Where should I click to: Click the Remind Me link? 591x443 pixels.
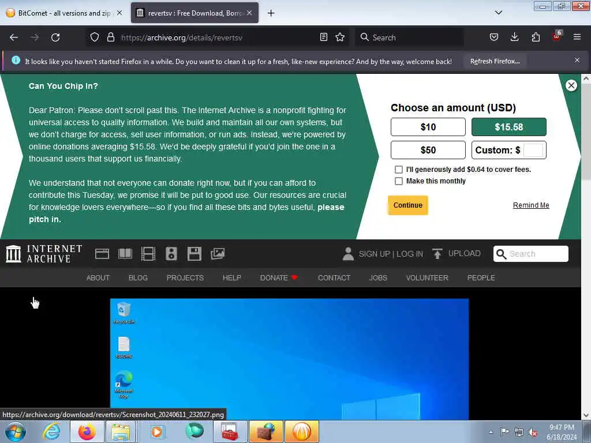click(x=531, y=205)
